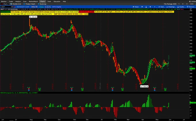
Task: Click the earnings event icon near late July
Action: click(29, 89)
